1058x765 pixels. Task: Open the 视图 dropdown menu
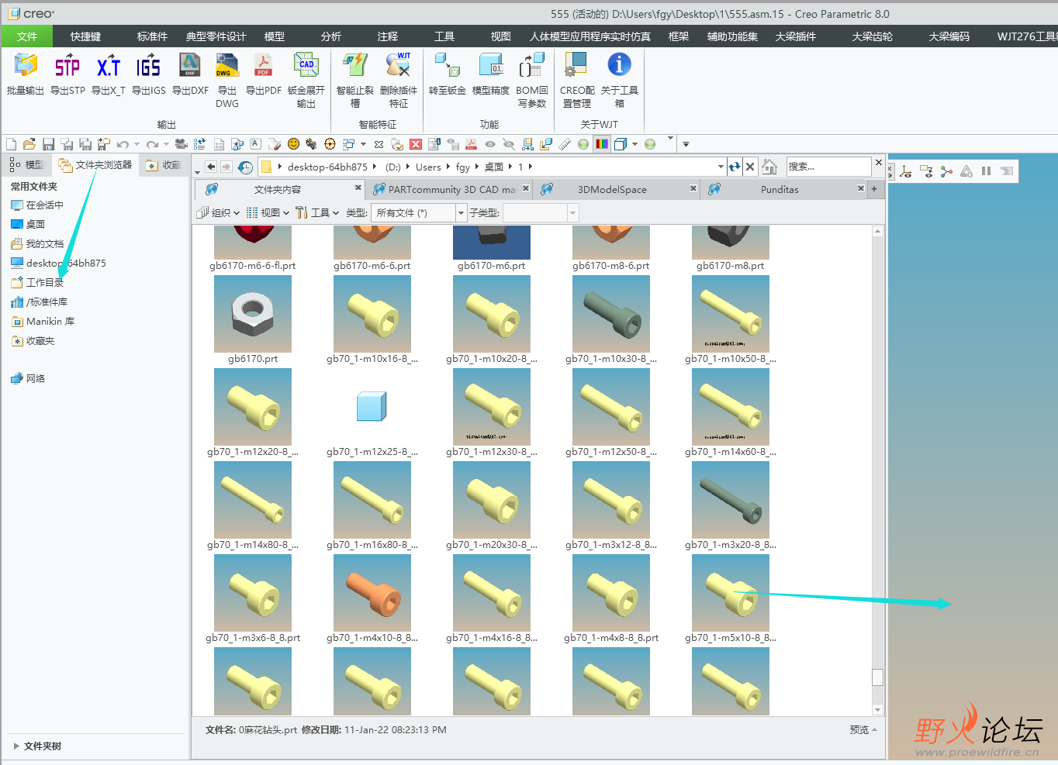(268, 212)
